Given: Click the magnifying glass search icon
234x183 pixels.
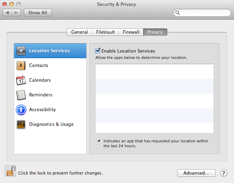Looking at the screenshot, I should pos(177,13).
